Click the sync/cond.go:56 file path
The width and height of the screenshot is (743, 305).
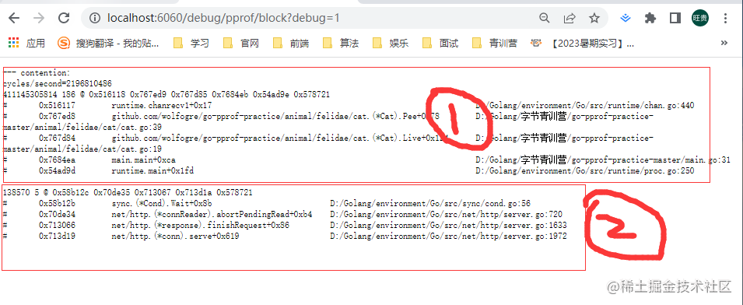(x=430, y=204)
